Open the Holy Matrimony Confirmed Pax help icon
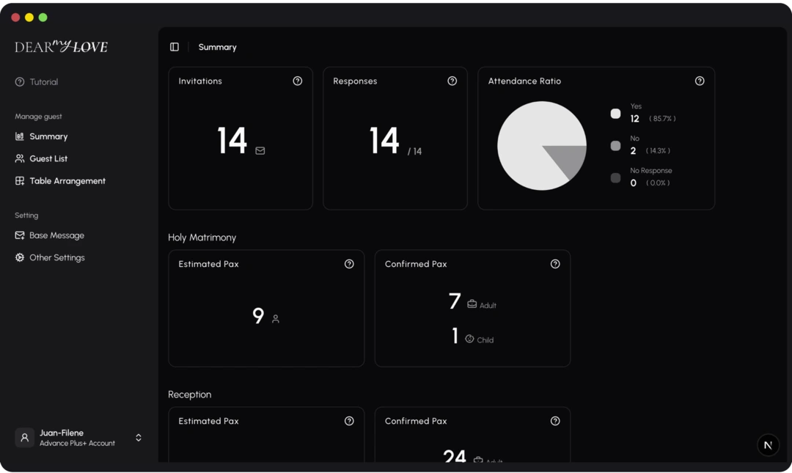 click(555, 264)
